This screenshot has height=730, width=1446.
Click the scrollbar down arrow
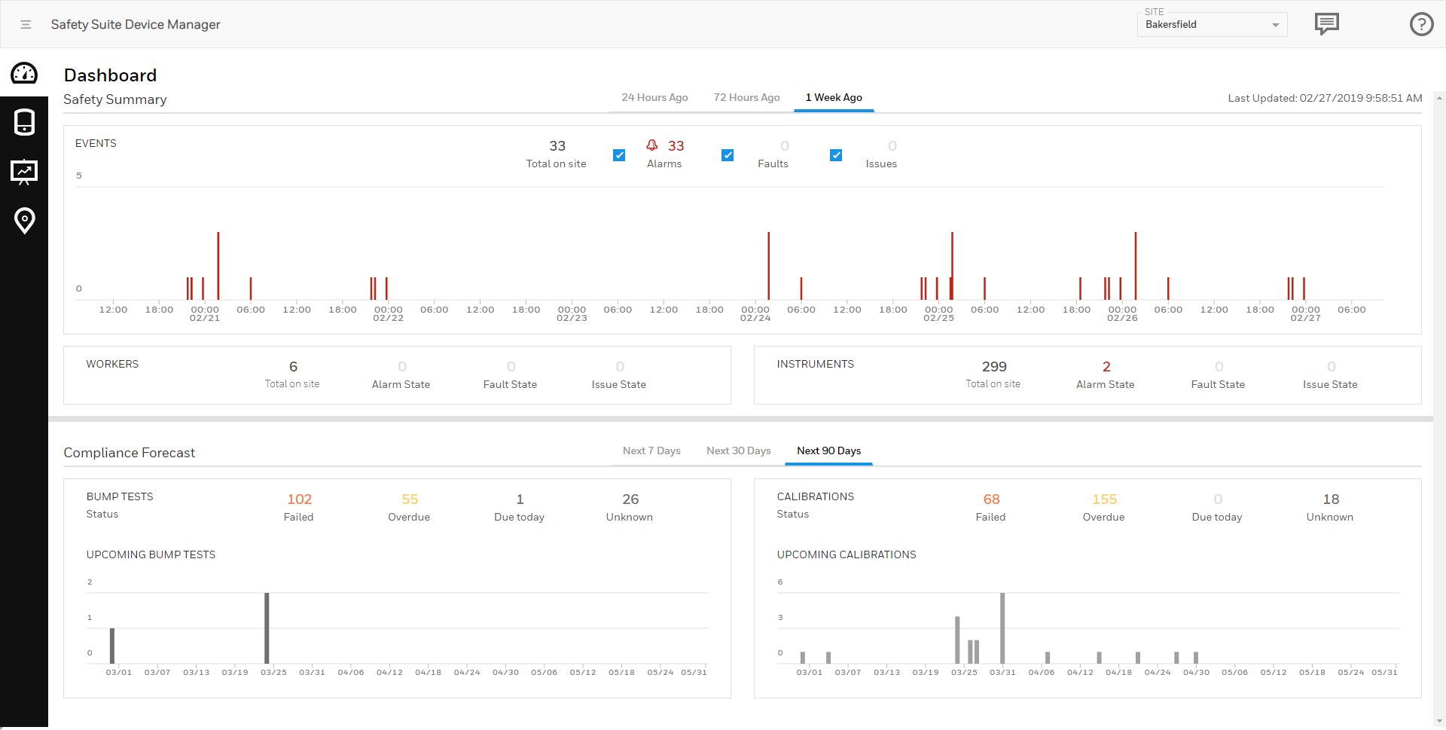coord(1439,721)
